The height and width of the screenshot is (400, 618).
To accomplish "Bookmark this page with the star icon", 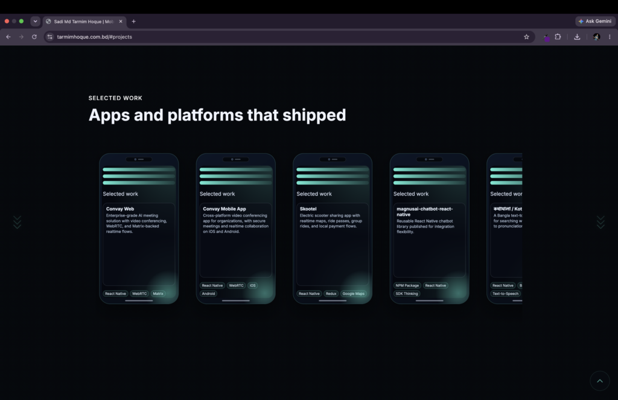I will coord(526,37).
